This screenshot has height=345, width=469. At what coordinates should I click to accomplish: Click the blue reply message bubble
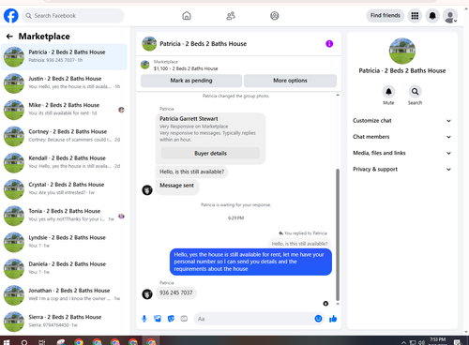click(x=250, y=262)
